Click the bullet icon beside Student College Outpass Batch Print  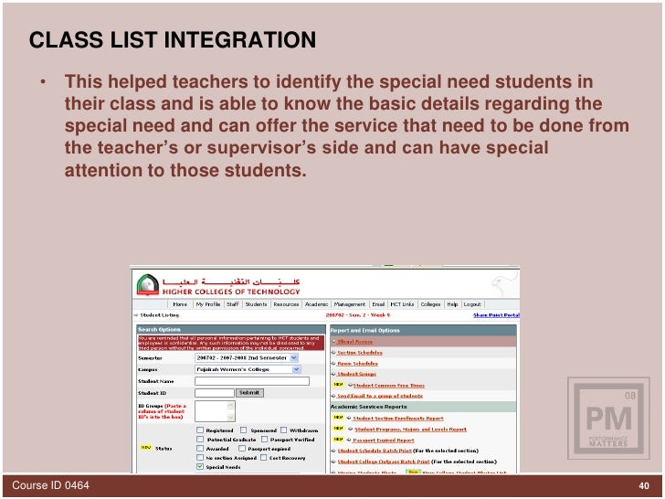[333, 462]
